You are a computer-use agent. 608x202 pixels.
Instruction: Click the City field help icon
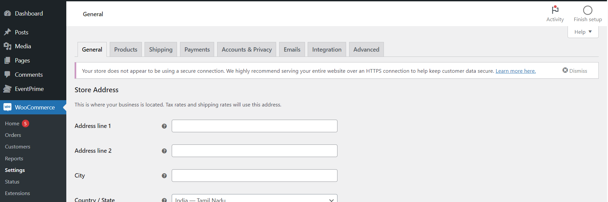[x=164, y=176]
